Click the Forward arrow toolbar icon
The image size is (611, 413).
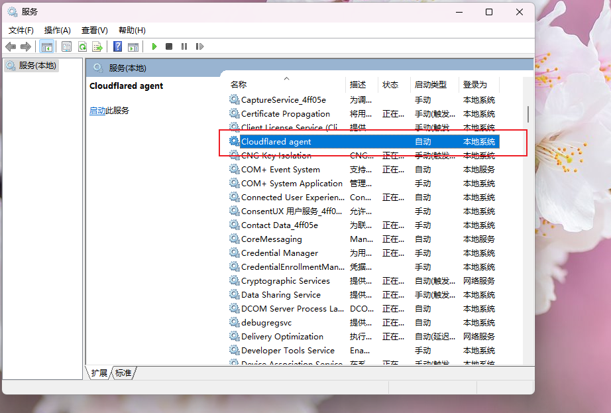click(x=26, y=47)
